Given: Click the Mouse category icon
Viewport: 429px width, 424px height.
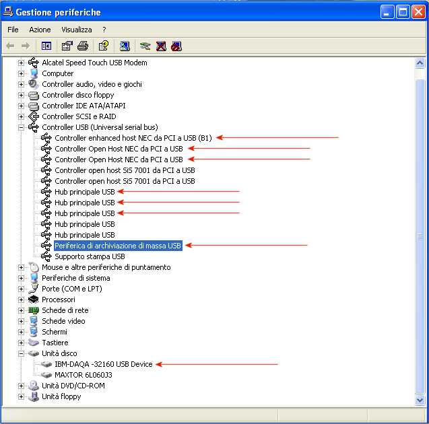Looking at the screenshot, I should point(34,267).
